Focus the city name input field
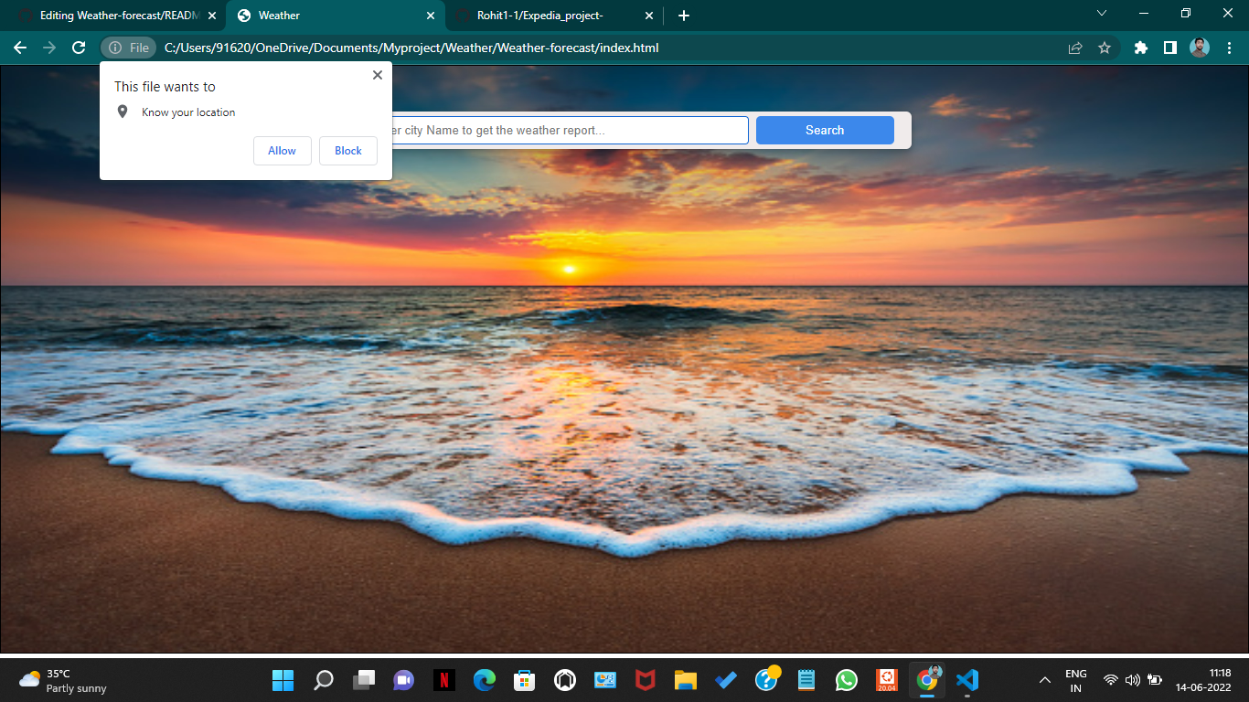Image resolution: width=1249 pixels, height=702 pixels. (x=570, y=130)
